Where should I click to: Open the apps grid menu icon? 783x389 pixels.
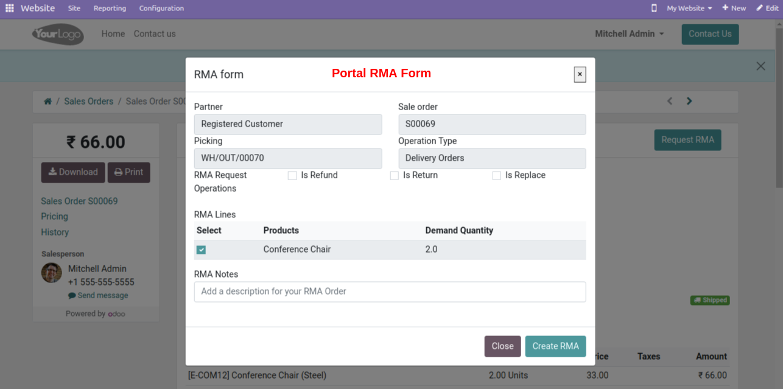click(10, 9)
